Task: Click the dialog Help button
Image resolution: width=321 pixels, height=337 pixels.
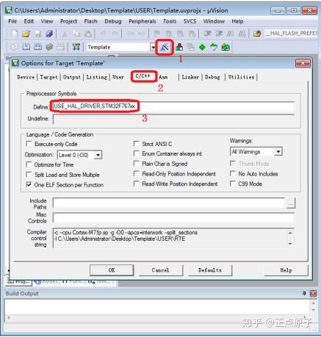Action: [x=286, y=270]
